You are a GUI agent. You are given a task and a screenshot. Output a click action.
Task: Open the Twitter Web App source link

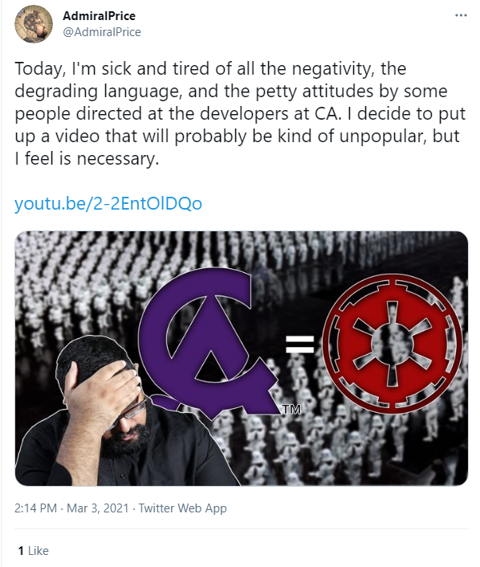(x=182, y=508)
